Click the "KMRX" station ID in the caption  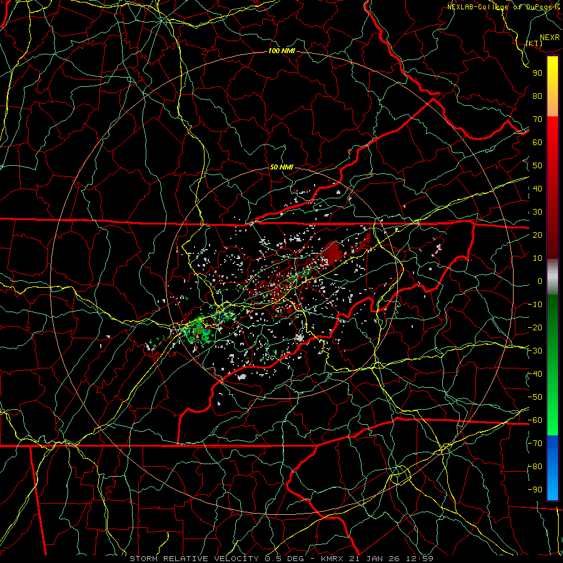[x=332, y=559]
